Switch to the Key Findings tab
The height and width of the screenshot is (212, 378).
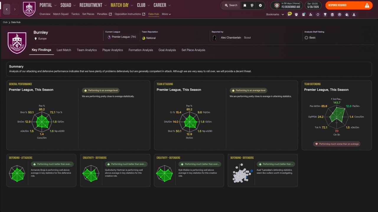tap(42, 50)
